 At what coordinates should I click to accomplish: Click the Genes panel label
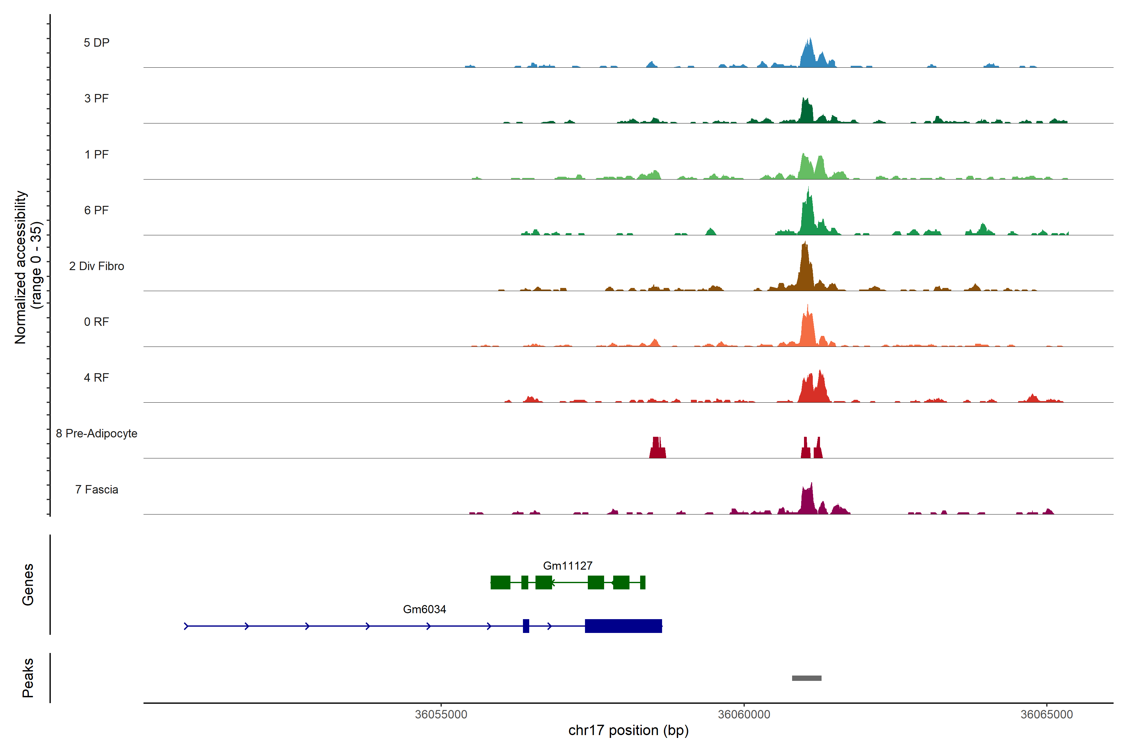pyautogui.click(x=28, y=584)
